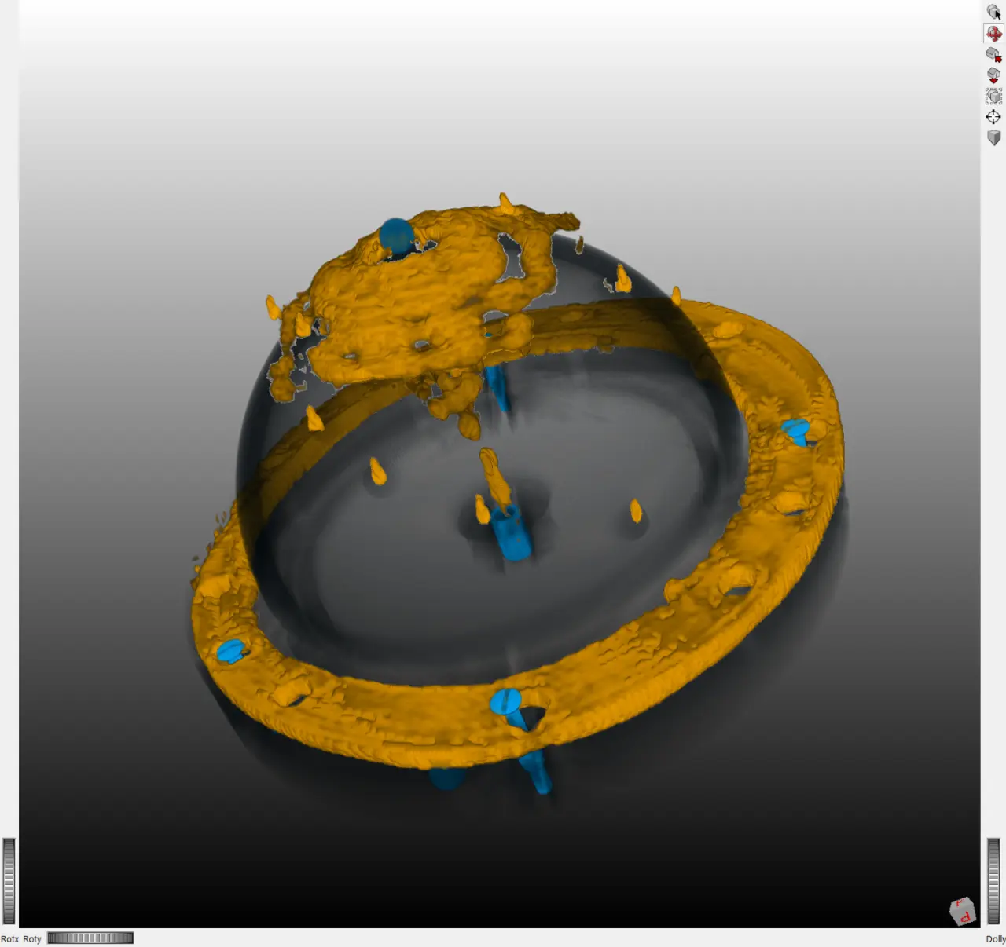The image size is (1006, 947).
Task: Click the Roty horizontal thumbwheel
Action: click(90, 938)
